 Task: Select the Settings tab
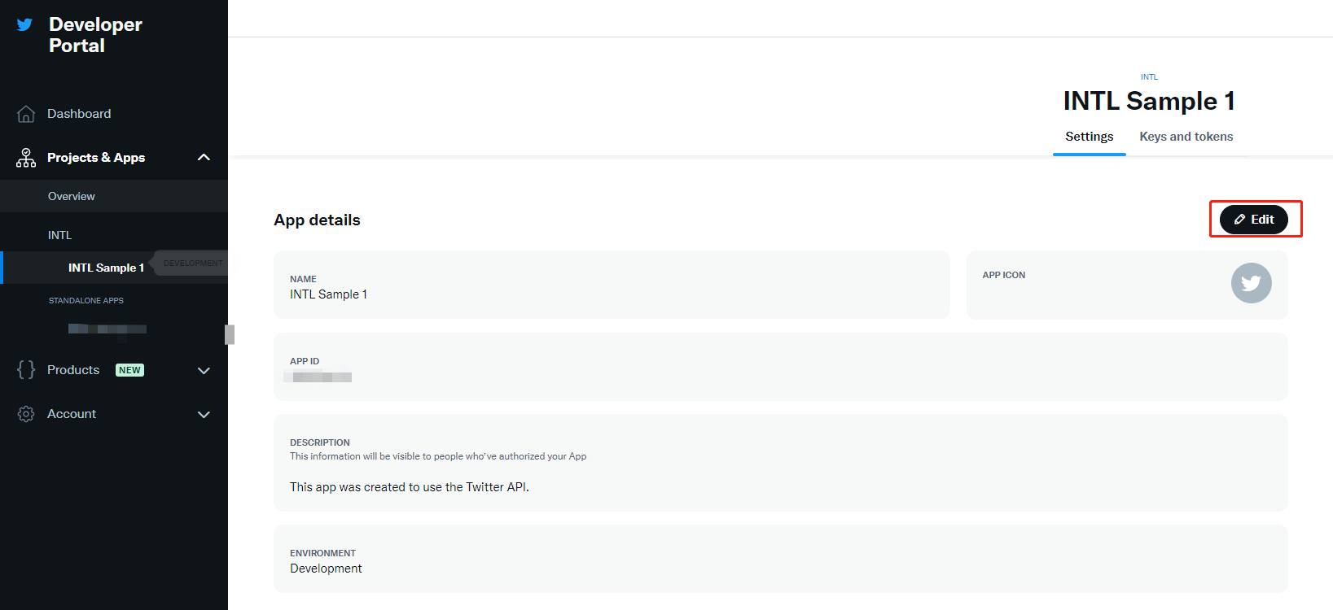(1089, 137)
